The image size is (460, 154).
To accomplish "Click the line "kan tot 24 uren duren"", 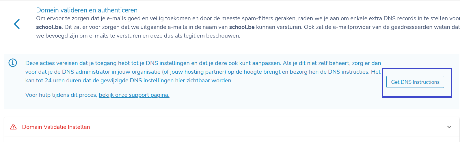I will click(129, 81).
